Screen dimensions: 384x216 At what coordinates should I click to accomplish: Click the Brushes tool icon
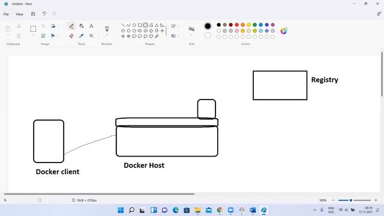(x=107, y=29)
